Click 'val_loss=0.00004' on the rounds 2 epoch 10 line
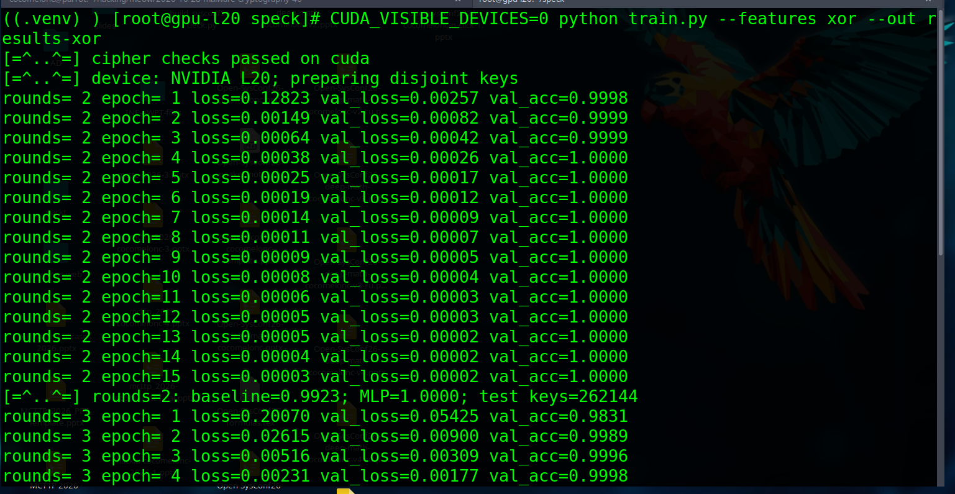Image resolution: width=955 pixels, height=494 pixels. [400, 278]
